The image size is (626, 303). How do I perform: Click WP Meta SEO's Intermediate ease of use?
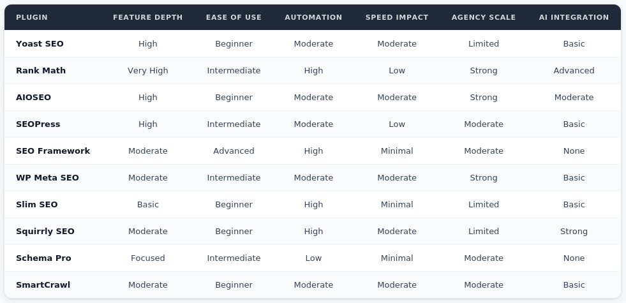click(234, 177)
